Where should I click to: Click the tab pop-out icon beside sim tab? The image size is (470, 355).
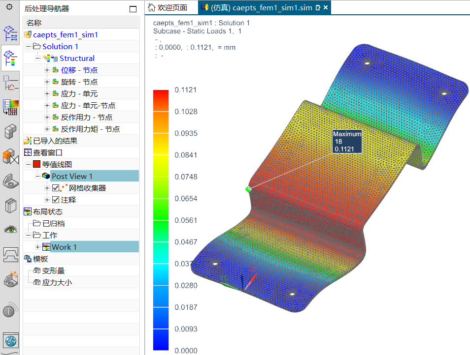tap(318, 8)
